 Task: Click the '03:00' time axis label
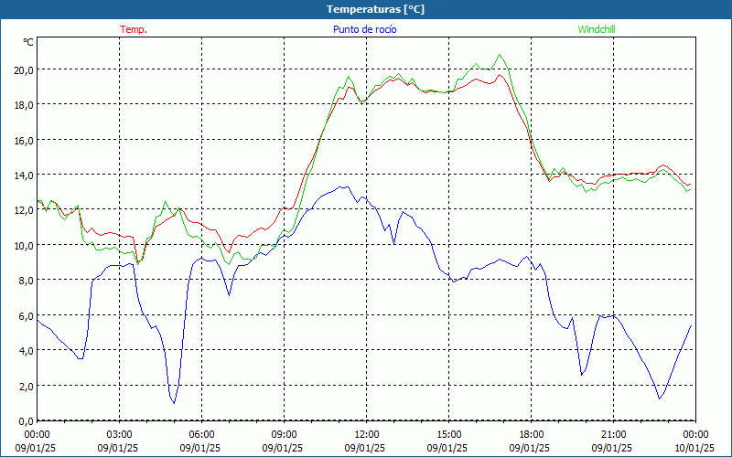pyautogui.click(x=119, y=435)
